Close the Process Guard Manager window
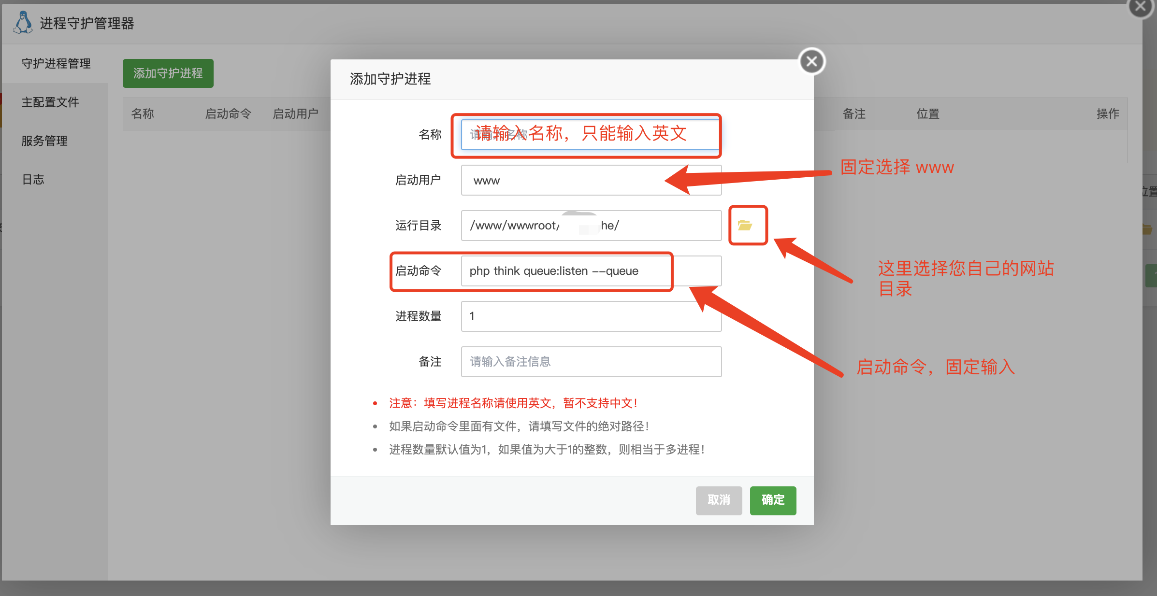Viewport: 1157px width, 596px height. pos(1141,7)
